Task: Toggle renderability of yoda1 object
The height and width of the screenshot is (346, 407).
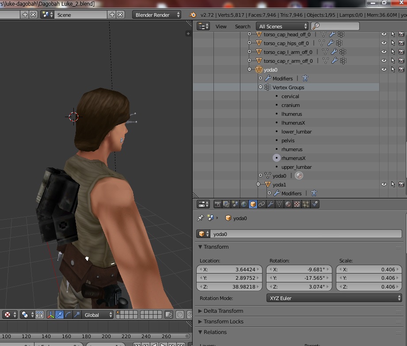Action: (402, 184)
